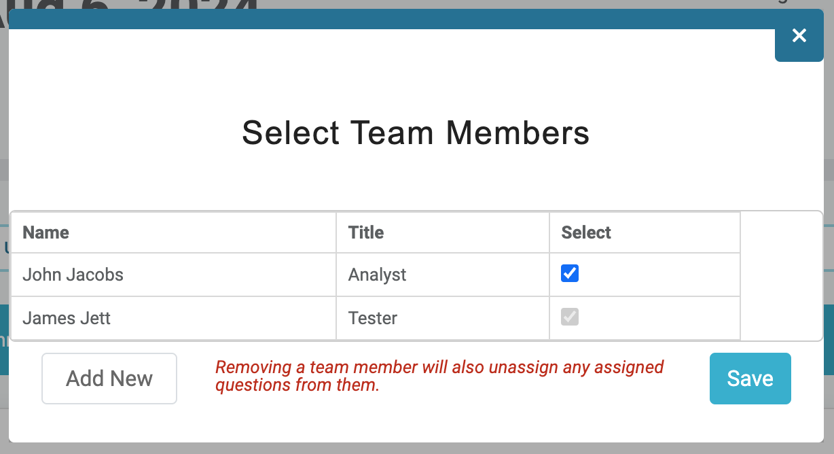
Task: Select the John Jacobs name cell
Action: [x=174, y=275]
